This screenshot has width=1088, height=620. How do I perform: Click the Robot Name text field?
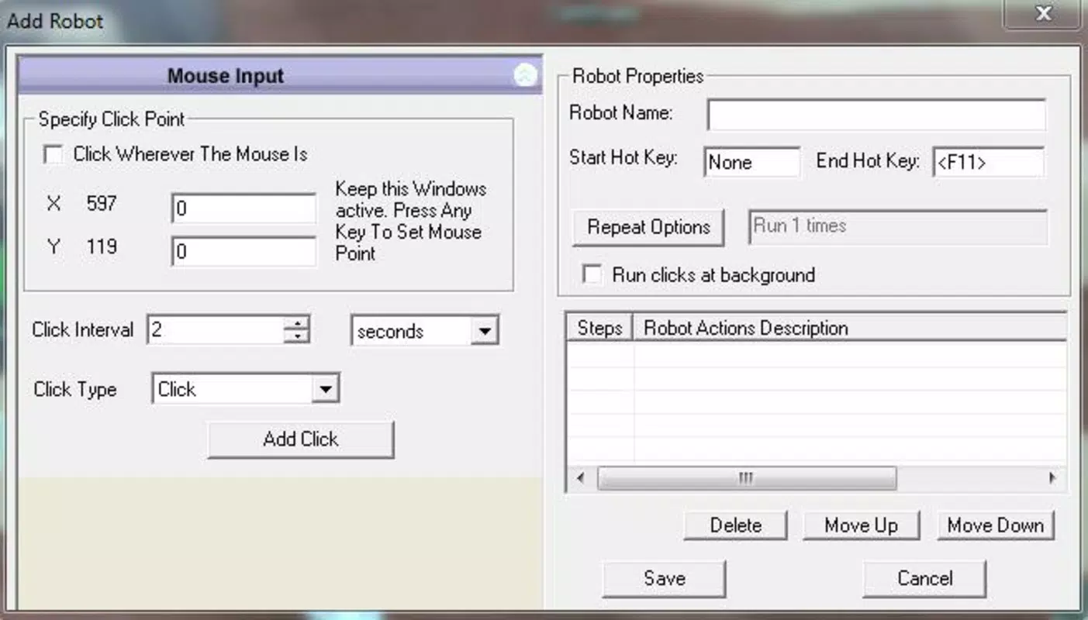[x=876, y=115]
